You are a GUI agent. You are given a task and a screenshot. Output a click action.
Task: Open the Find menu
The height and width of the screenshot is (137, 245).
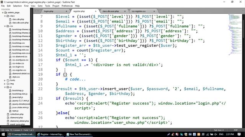click(x=26, y=6)
